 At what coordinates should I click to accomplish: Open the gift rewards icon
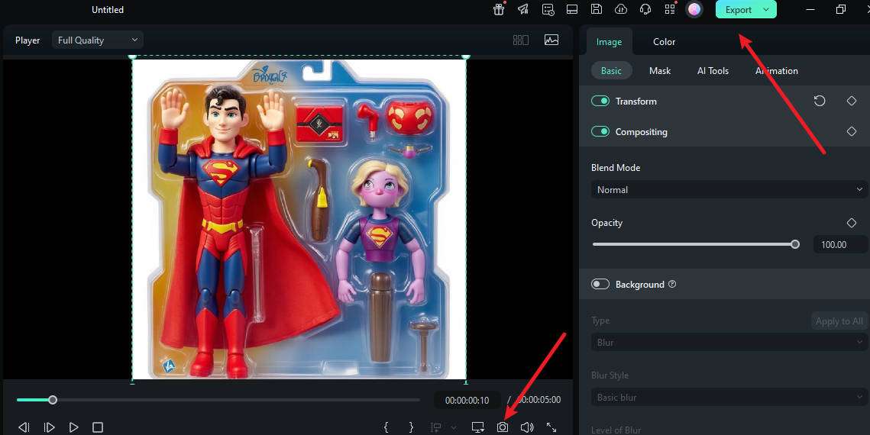point(499,9)
